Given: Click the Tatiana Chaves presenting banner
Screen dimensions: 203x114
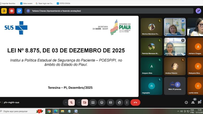Looking at the screenshot, I should point(109,11).
